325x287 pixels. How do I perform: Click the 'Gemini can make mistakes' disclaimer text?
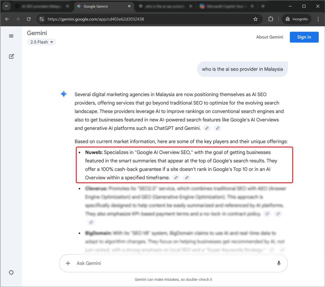click(173, 279)
